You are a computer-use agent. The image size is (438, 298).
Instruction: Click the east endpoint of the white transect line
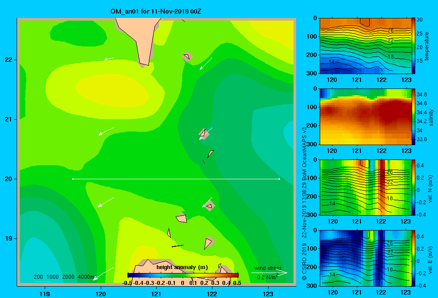(279, 179)
